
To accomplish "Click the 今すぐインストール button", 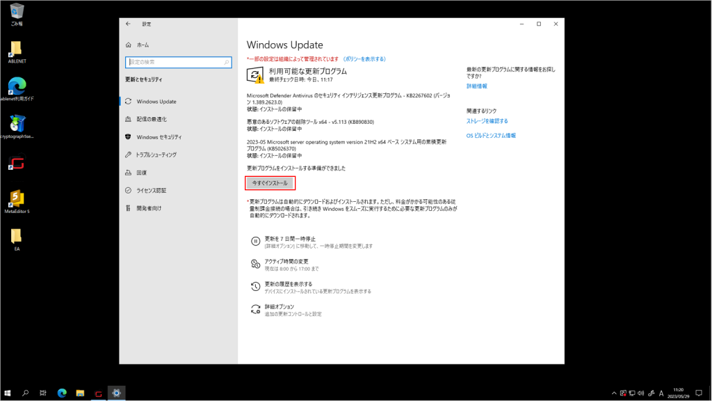I will [x=270, y=183].
